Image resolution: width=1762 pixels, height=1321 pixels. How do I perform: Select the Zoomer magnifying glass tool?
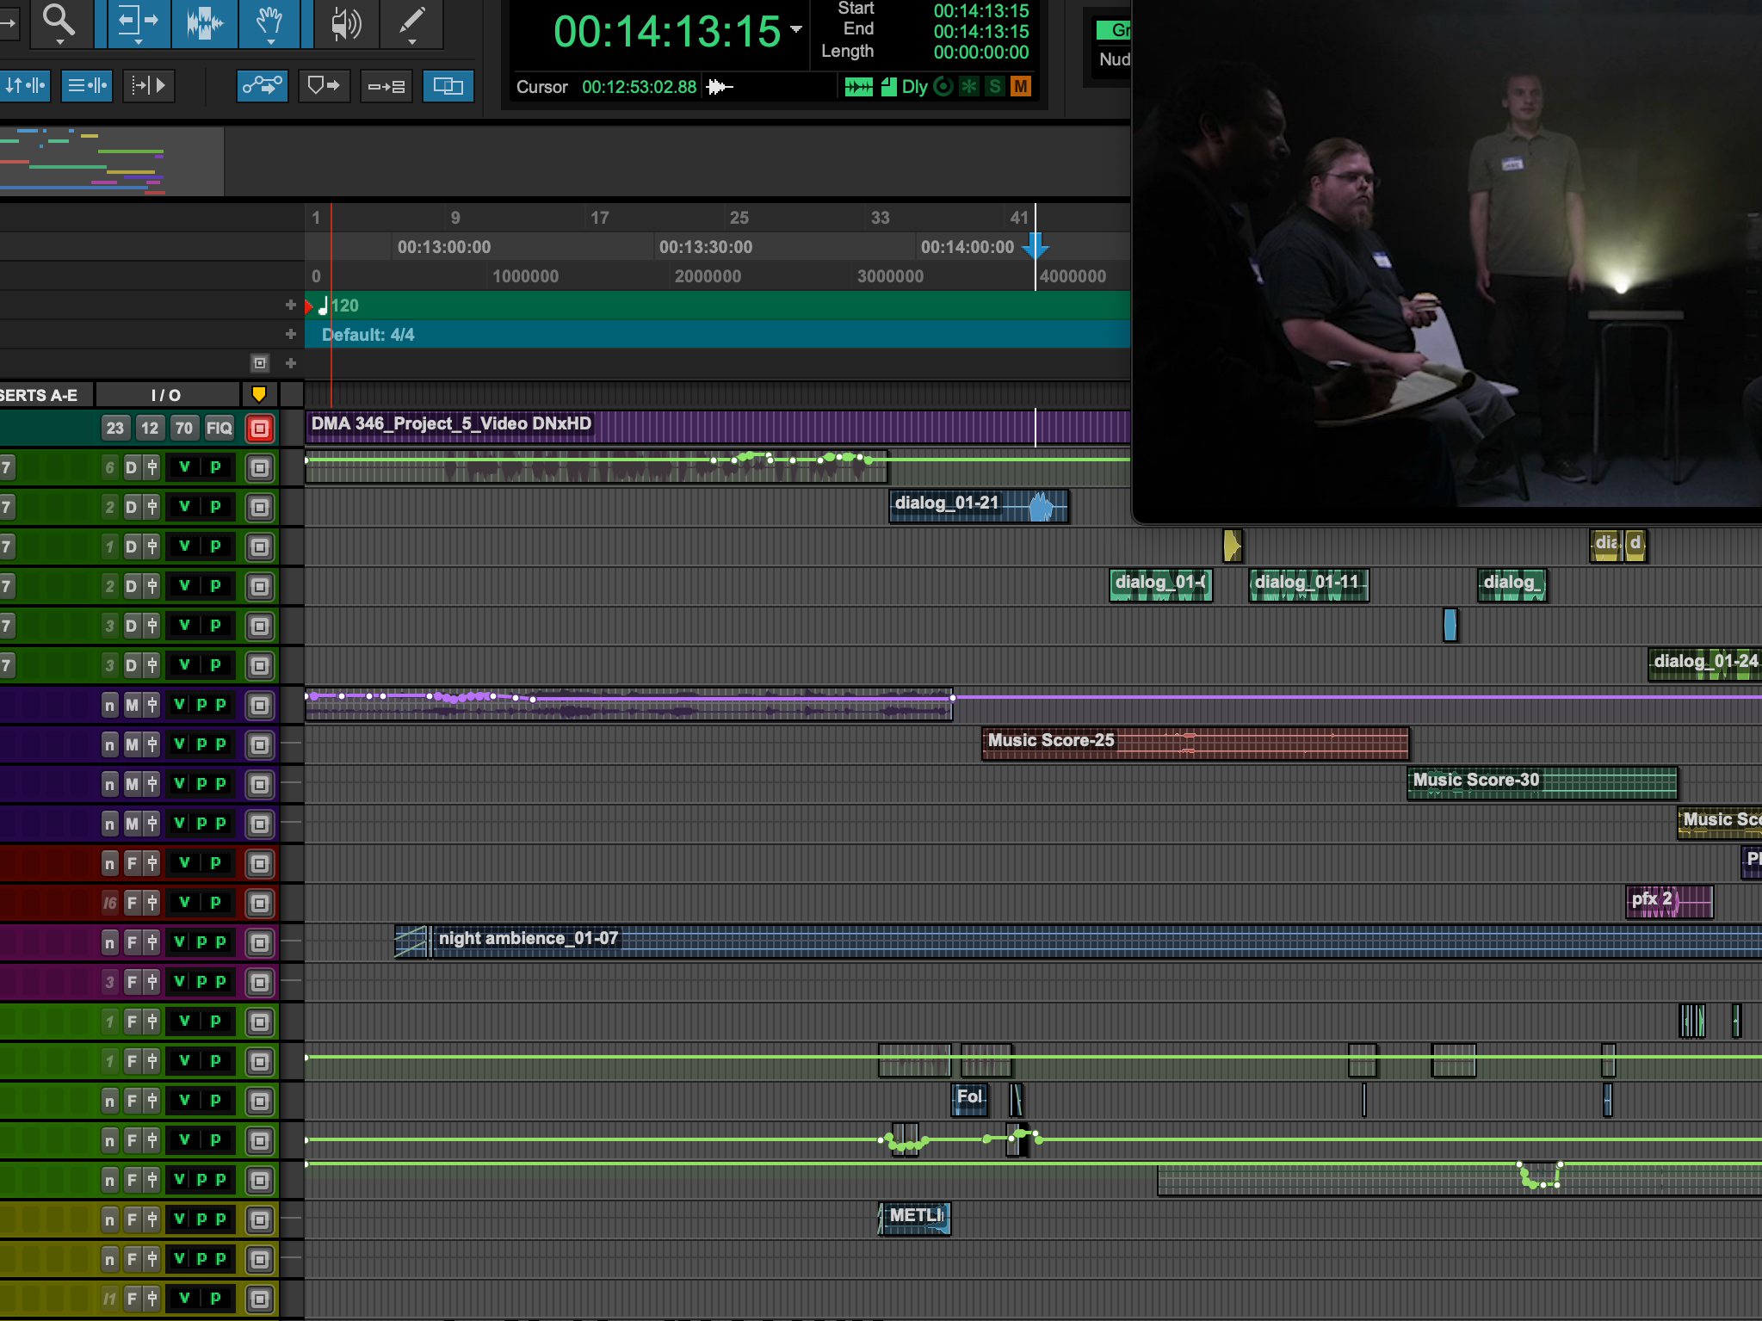59,19
